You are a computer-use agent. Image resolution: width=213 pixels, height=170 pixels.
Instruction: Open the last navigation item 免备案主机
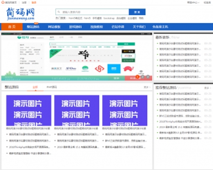tap(160, 27)
